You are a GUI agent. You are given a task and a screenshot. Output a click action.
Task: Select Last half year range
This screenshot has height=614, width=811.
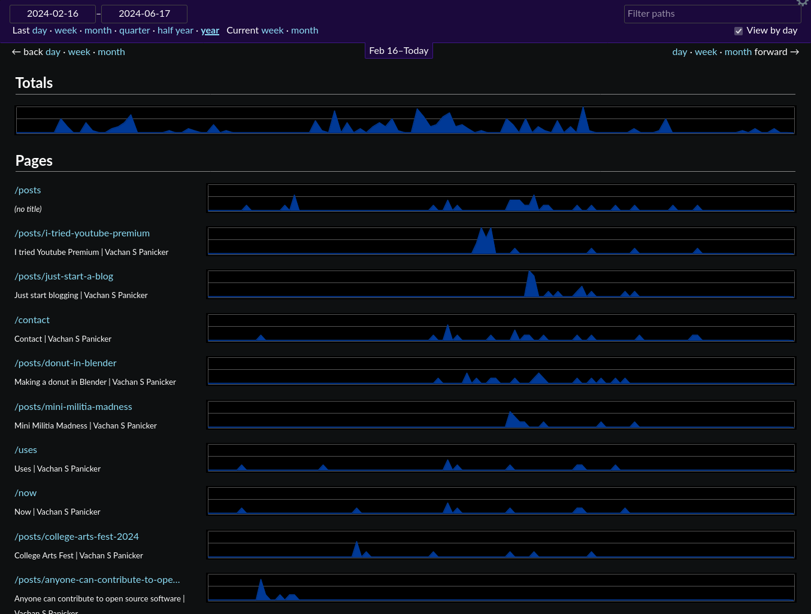175,31
